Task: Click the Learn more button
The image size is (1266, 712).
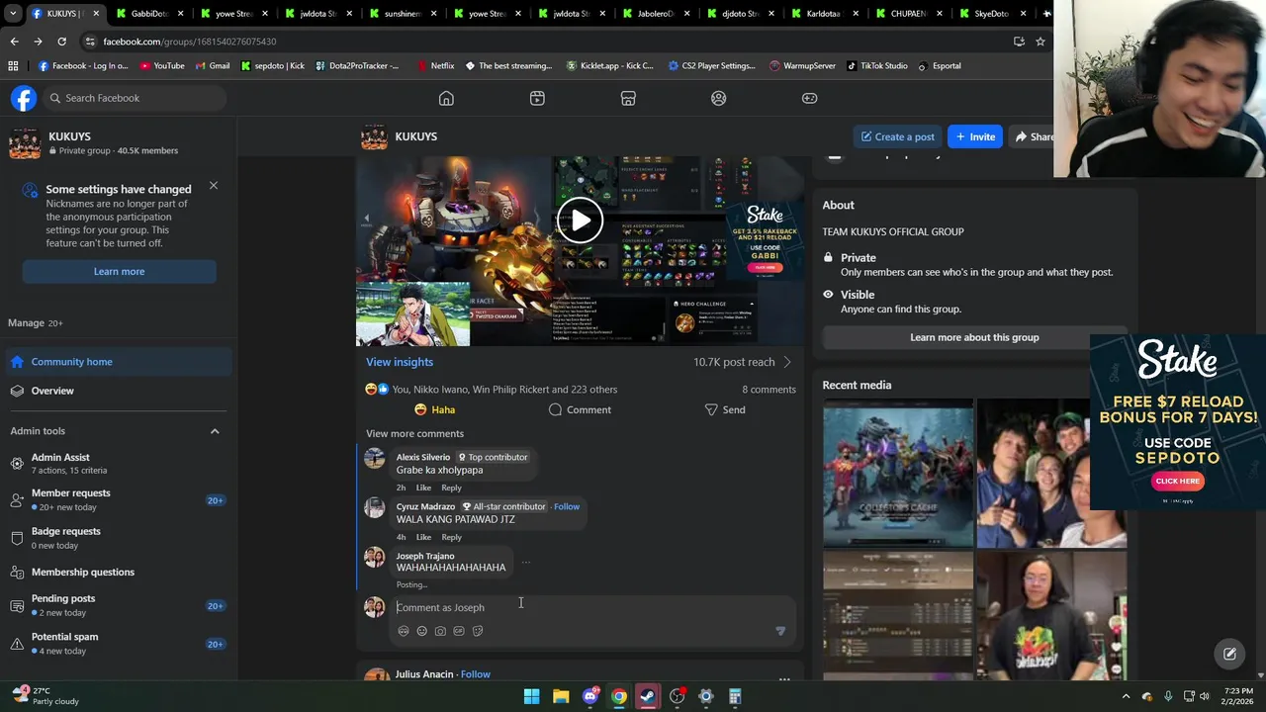Action: tap(119, 271)
